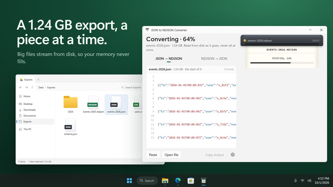Add a new tab in file explorer
This screenshot has height=187, width=333.
[38, 80]
